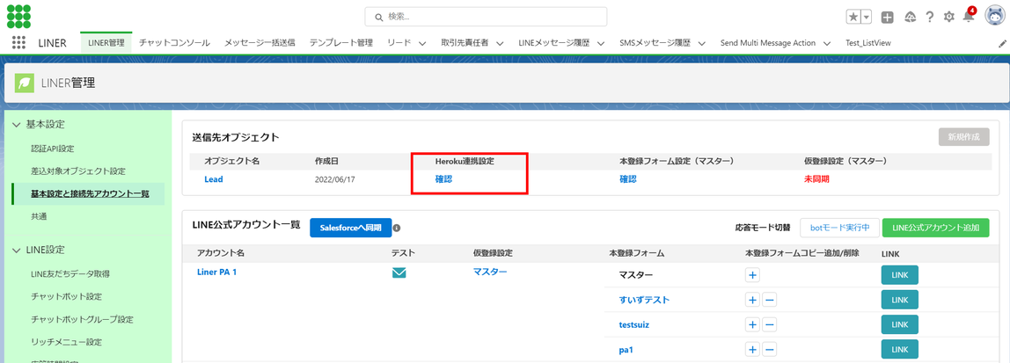Expand the リード tab dropdown
Image resolution: width=1010 pixels, height=363 pixels.
coord(422,44)
